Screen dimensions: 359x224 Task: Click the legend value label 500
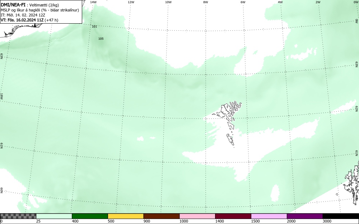tap(111, 221)
